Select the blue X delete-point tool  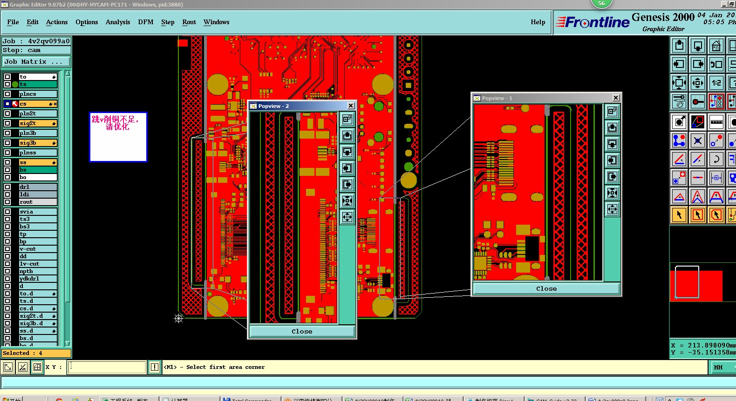698,140
